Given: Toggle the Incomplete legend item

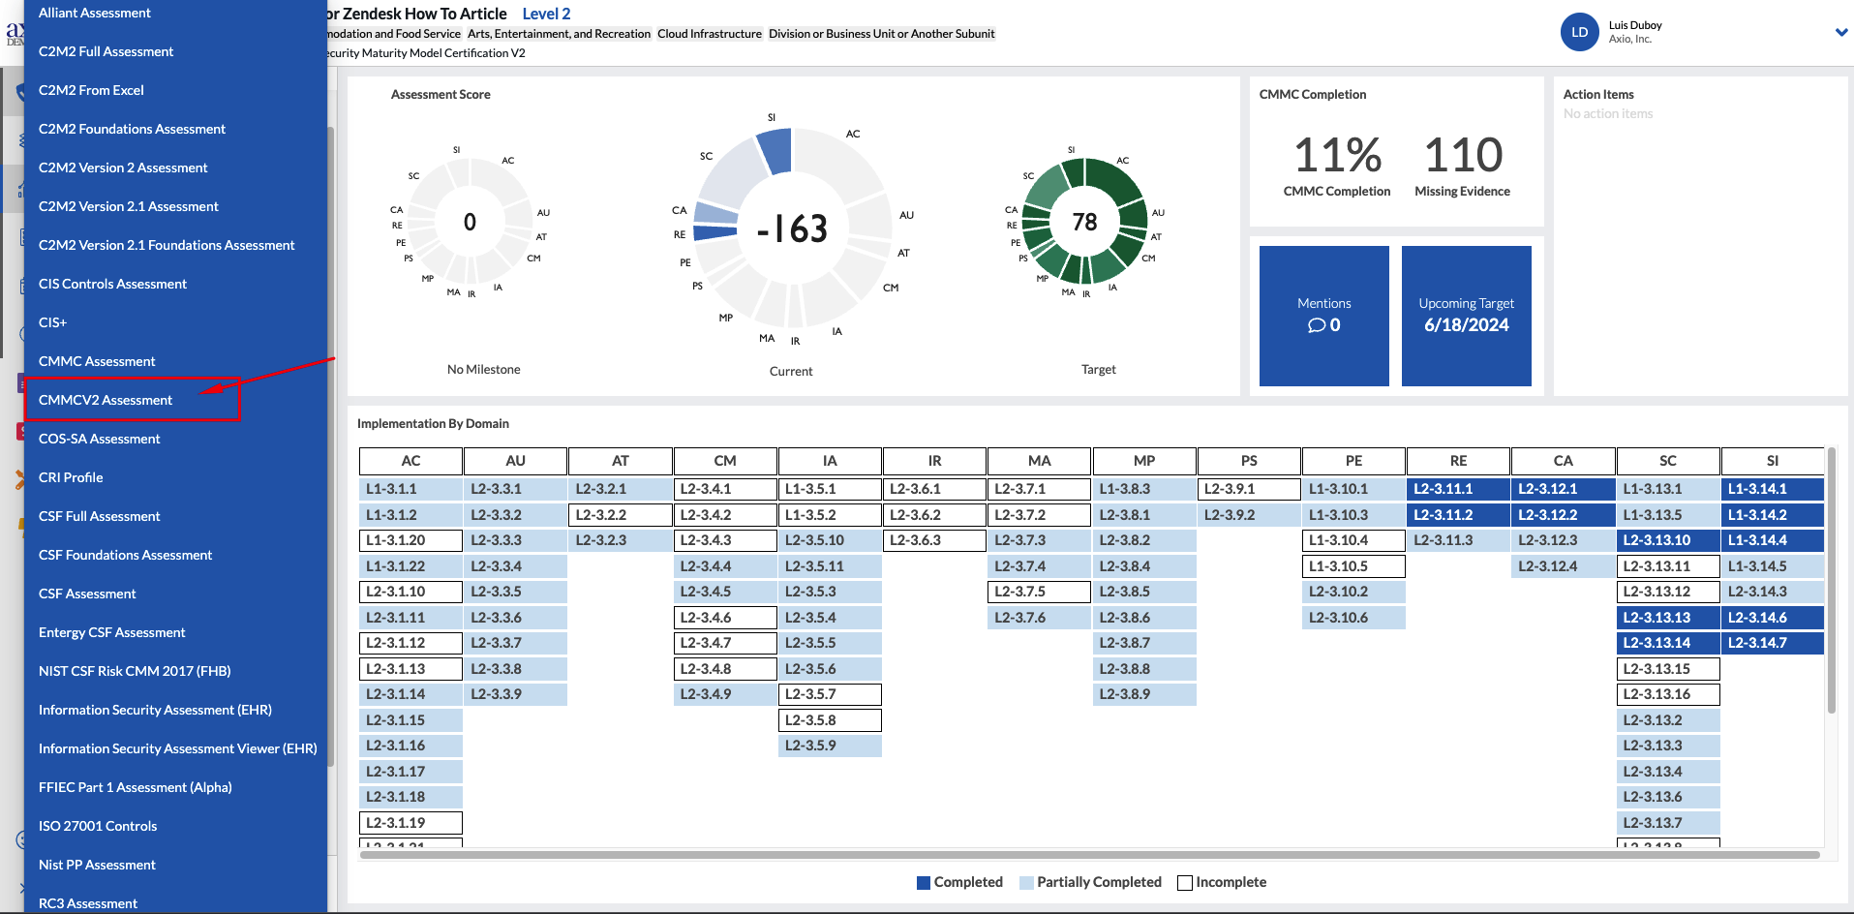Looking at the screenshot, I should pyautogui.click(x=1222, y=882).
